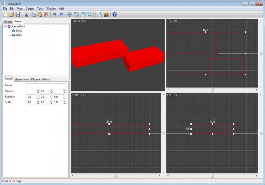The image size is (265, 185).
Task: Click the New file toolbar icon
Action: click(x=5, y=14)
